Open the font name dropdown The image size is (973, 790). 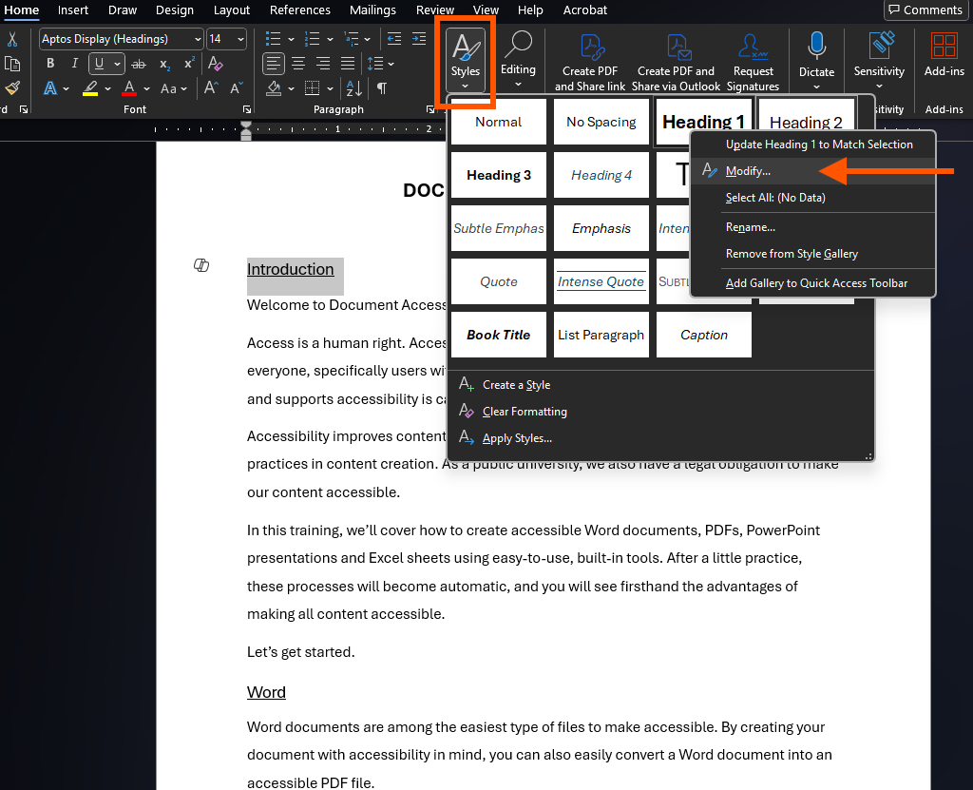198,39
